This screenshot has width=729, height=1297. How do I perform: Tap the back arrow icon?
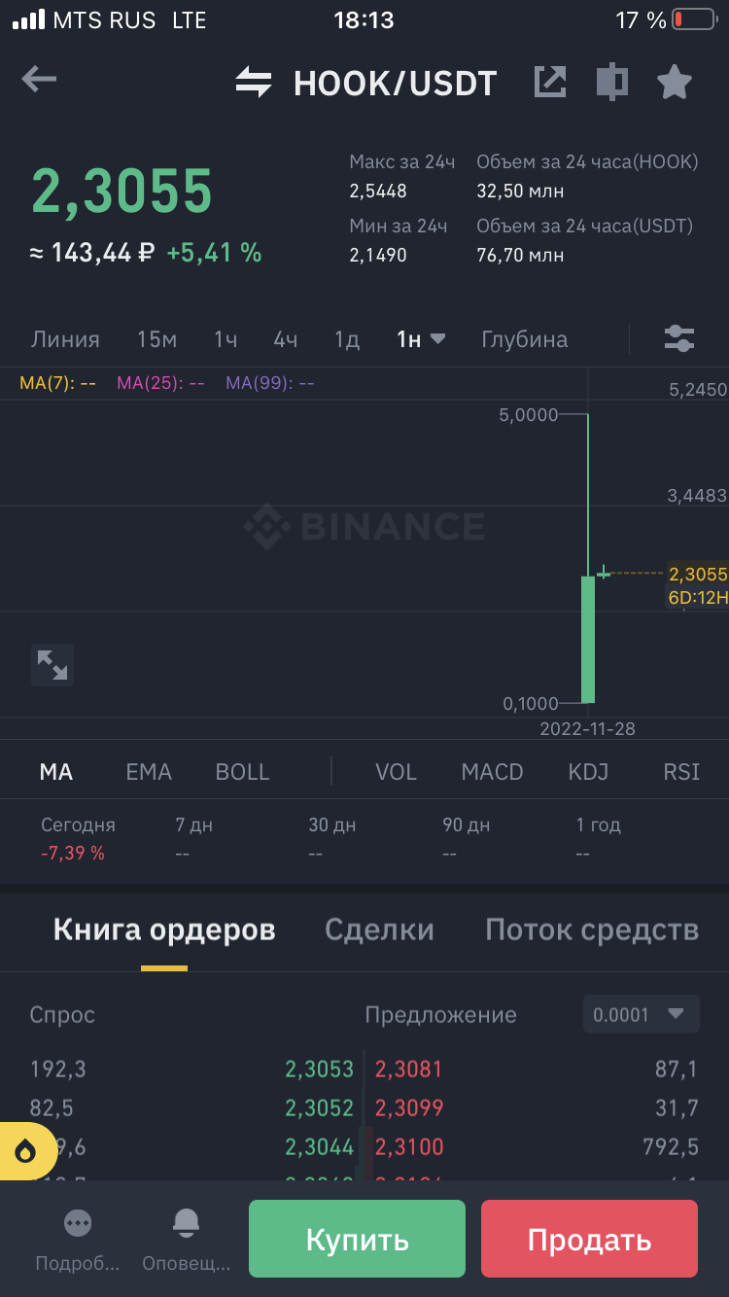tap(39, 80)
